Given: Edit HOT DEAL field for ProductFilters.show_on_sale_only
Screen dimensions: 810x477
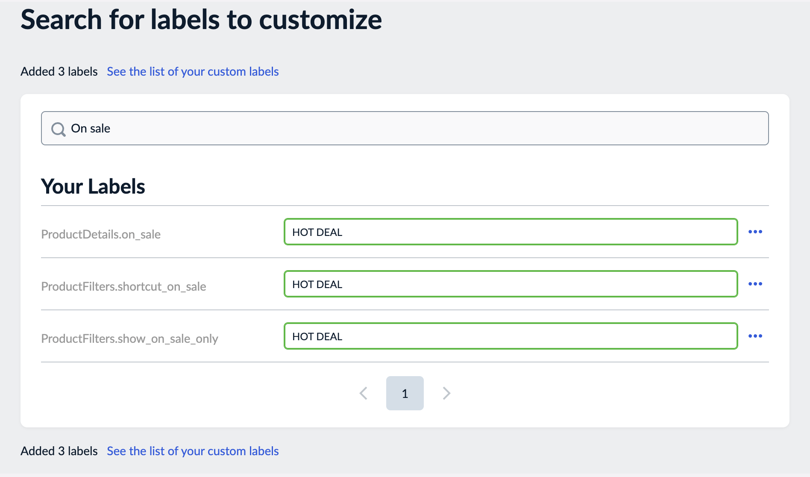Looking at the screenshot, I should pyautogui.click(x=511, y=336).
